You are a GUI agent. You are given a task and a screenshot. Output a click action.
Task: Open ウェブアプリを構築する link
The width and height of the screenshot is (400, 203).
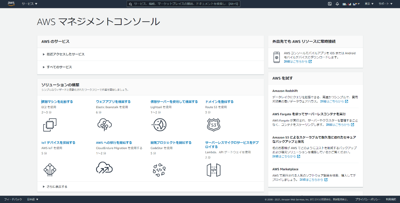tap(113, 102)
